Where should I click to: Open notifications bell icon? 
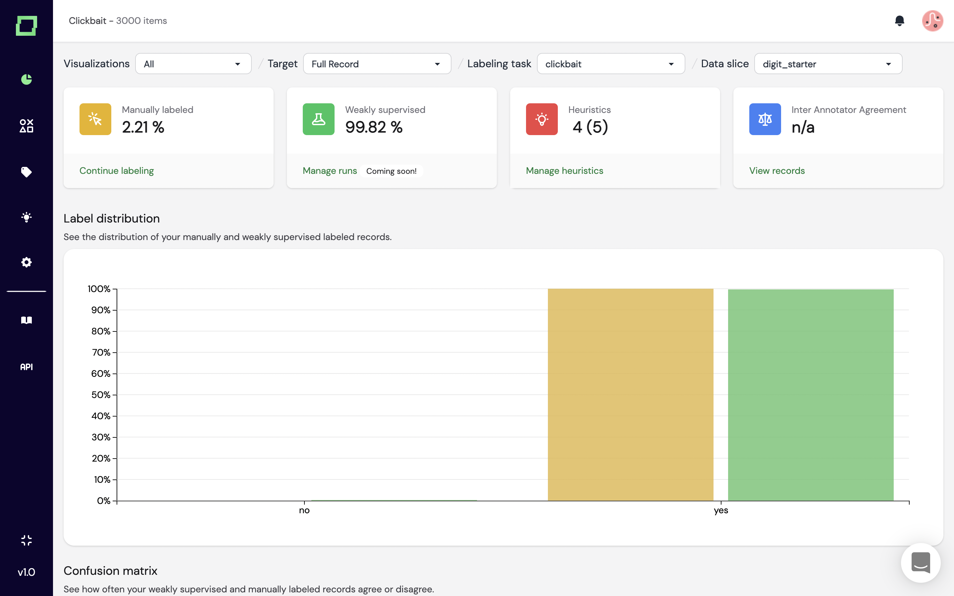pos(899,21)
